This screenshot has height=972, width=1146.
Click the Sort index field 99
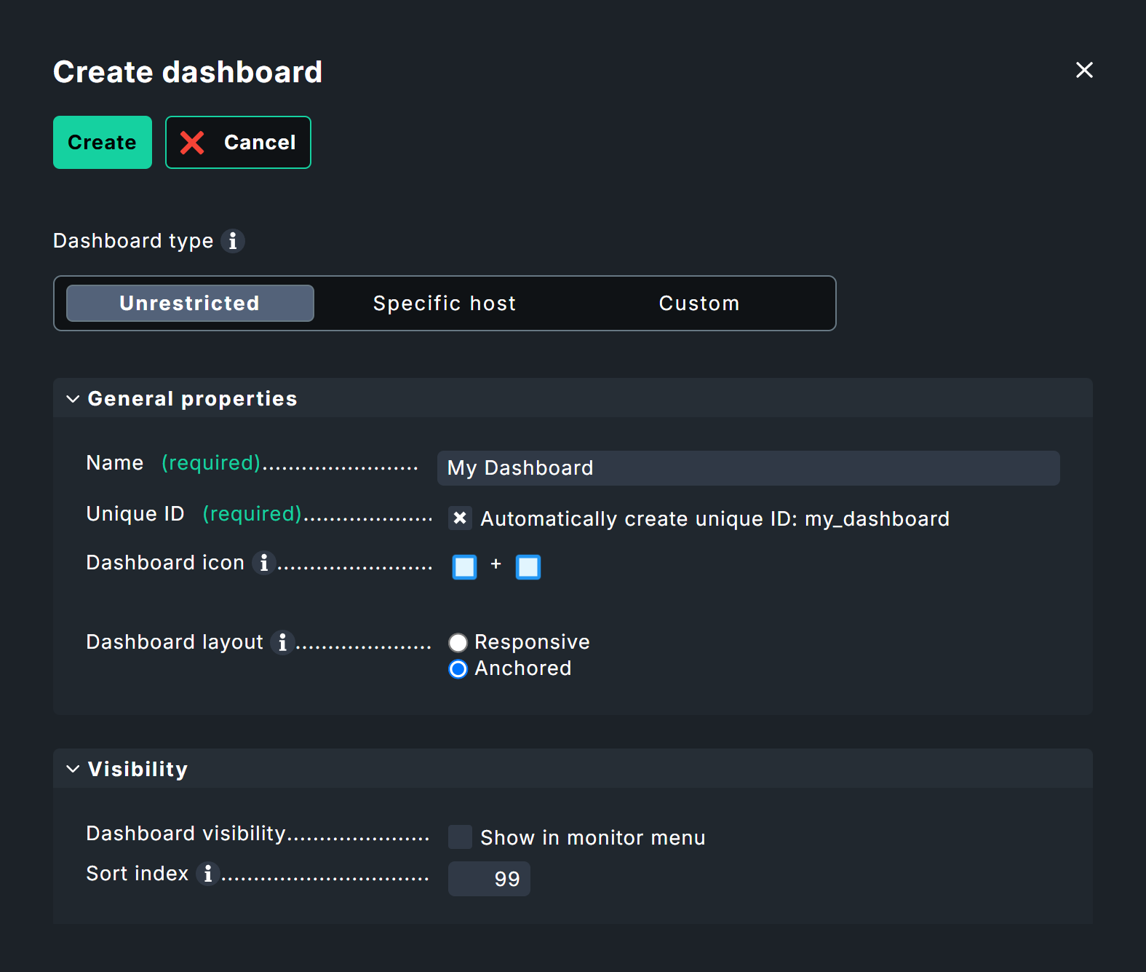(489, 879)
